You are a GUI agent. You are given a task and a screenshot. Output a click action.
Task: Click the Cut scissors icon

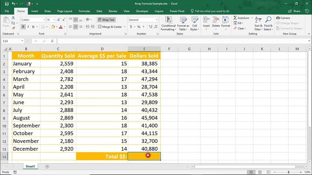[x=13, y=18]
